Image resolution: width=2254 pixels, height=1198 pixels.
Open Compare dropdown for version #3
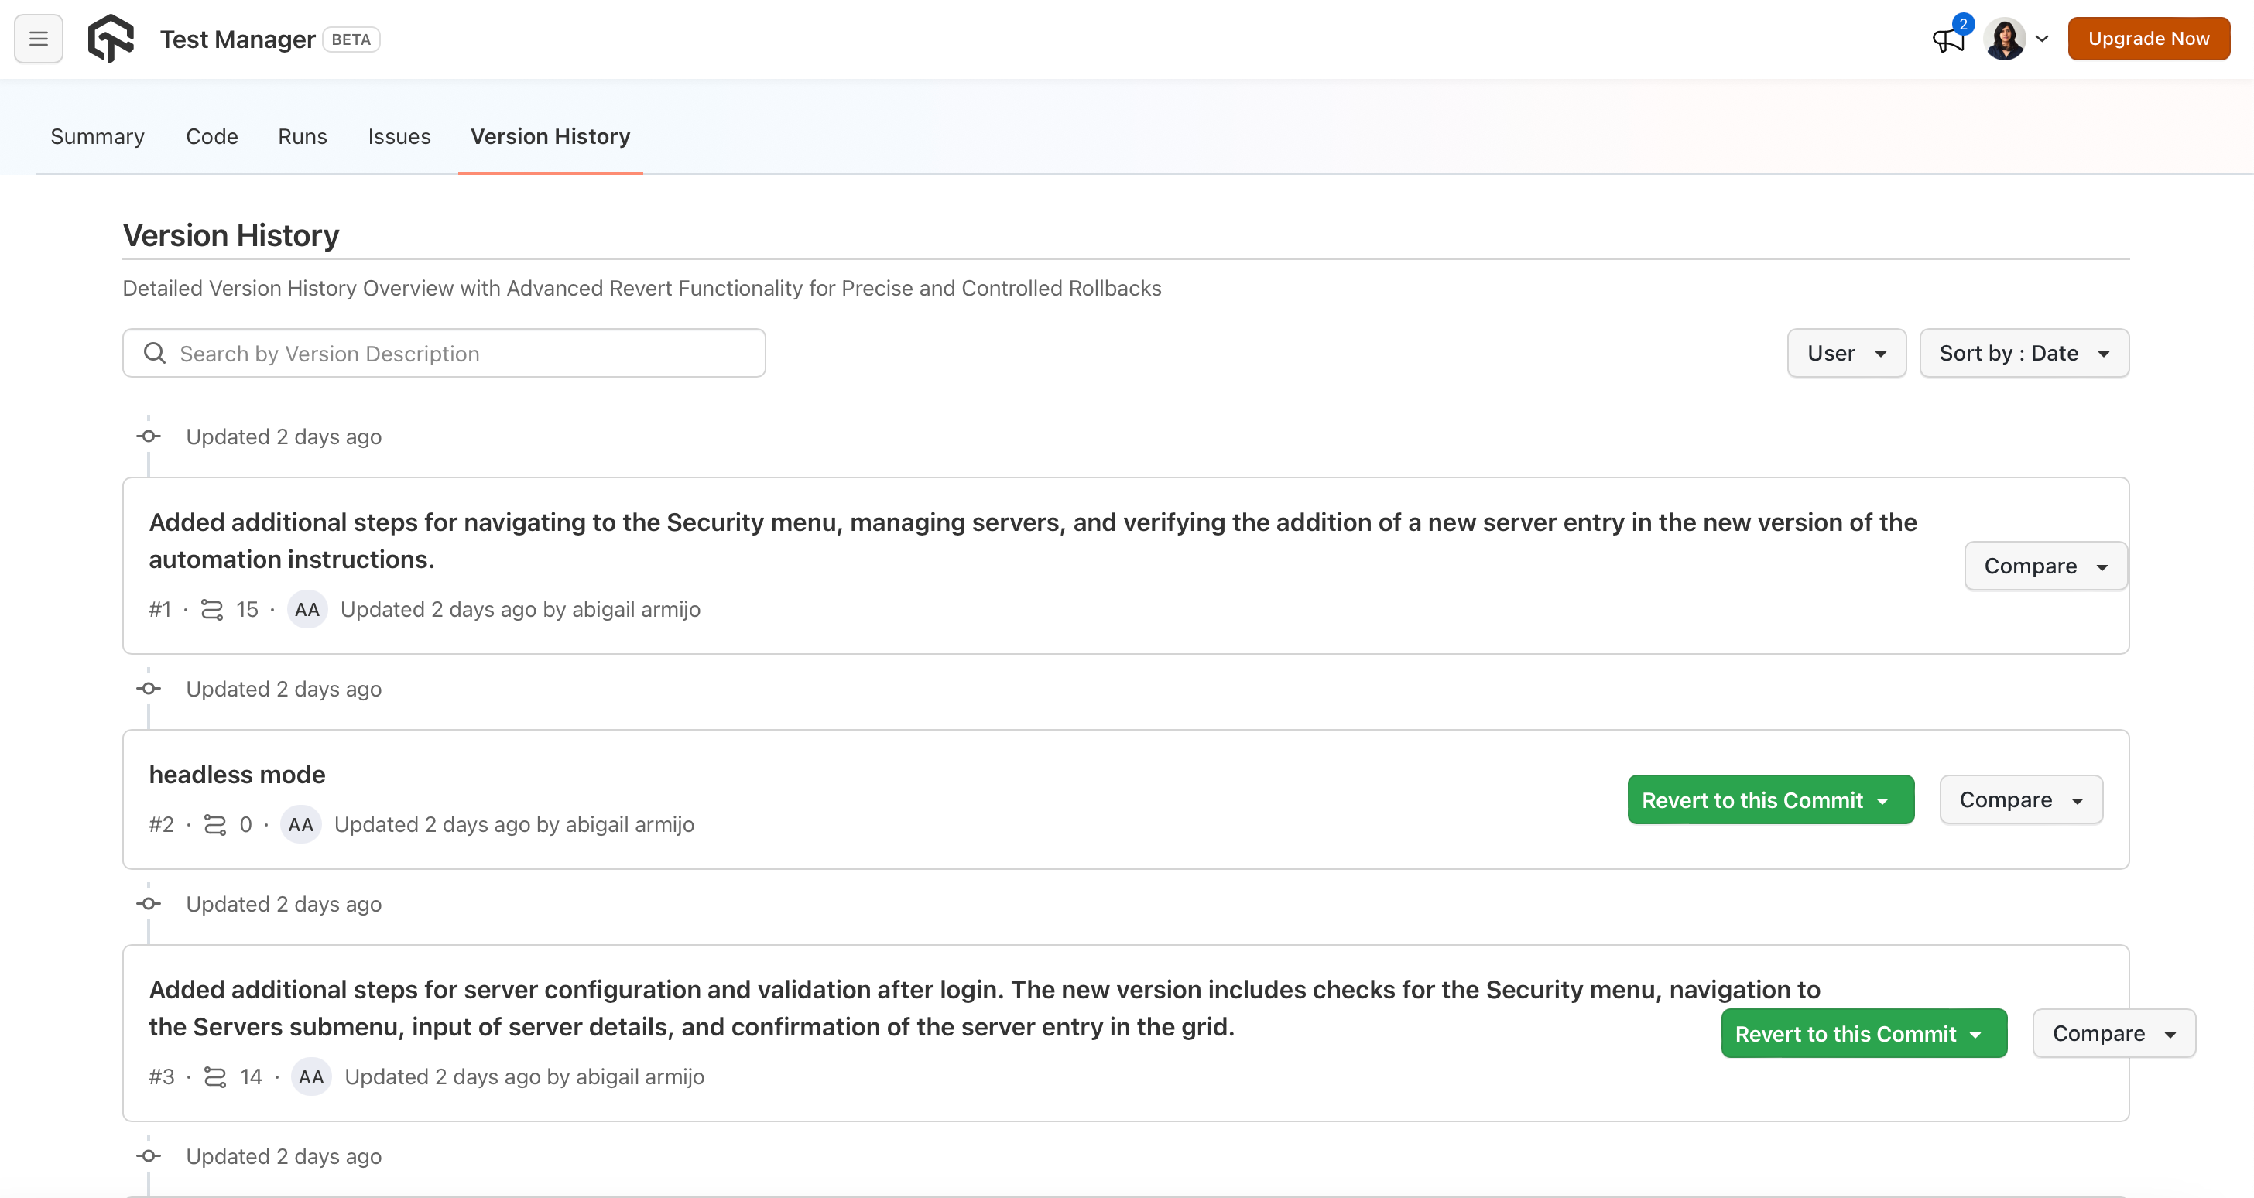(x=2114, y=1032)
